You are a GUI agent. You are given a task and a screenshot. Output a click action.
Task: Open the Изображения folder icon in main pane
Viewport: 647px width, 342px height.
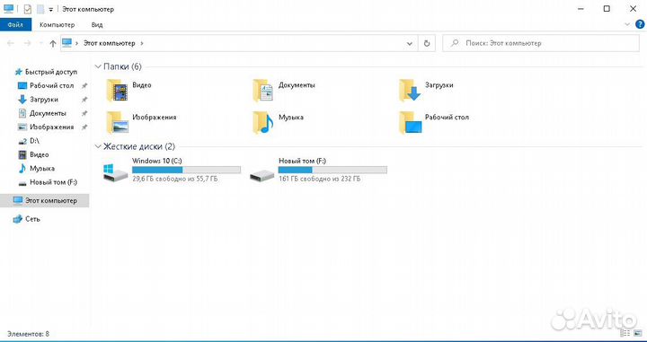coord(117,122)
